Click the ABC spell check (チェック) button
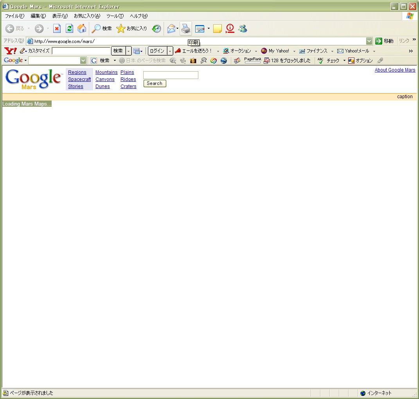This screenshot has height=399, width=419. pos(328,61)
